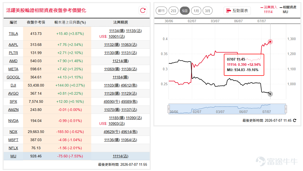Open warrant 11138(沽) for META
303x171 pixels.
pyautogui.click(x=129, y=69)
